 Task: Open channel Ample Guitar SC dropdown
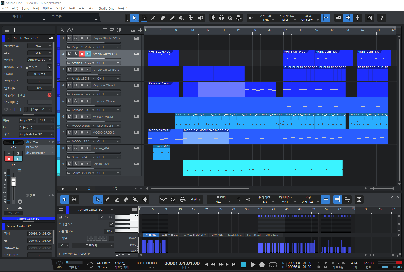pos(36,134)
